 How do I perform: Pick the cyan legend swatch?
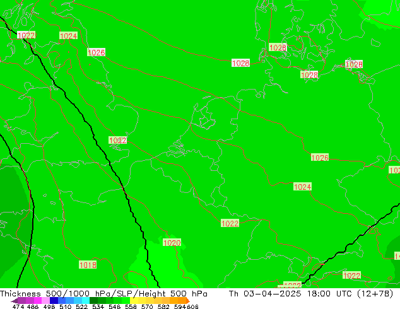coord(86,301)
